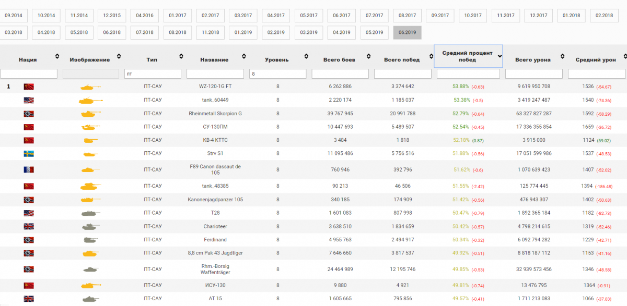This screenshot has width=627, height=306.
Task: Click the Ferdinand tank silhouette icon
Action: click(90, 240)
